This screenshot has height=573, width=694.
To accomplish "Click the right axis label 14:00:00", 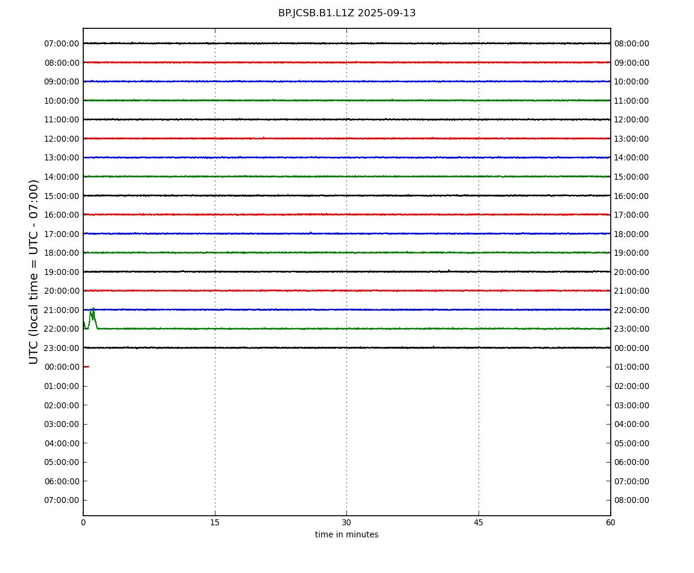I will 632,157.
